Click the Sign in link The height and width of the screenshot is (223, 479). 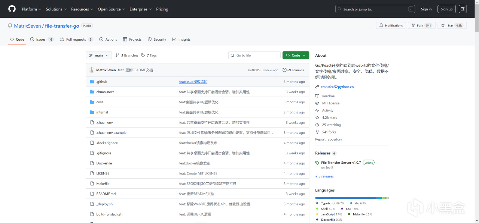426,9
